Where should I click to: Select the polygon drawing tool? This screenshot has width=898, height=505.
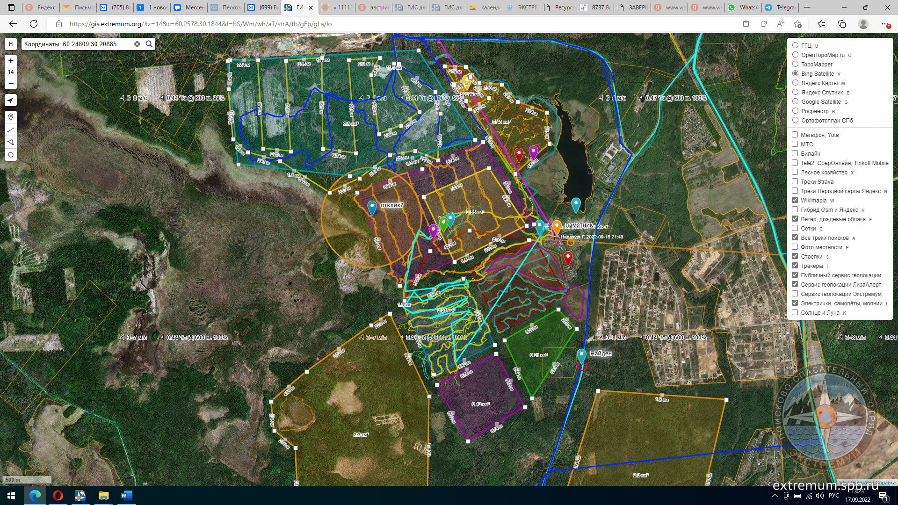coord(11,142)
